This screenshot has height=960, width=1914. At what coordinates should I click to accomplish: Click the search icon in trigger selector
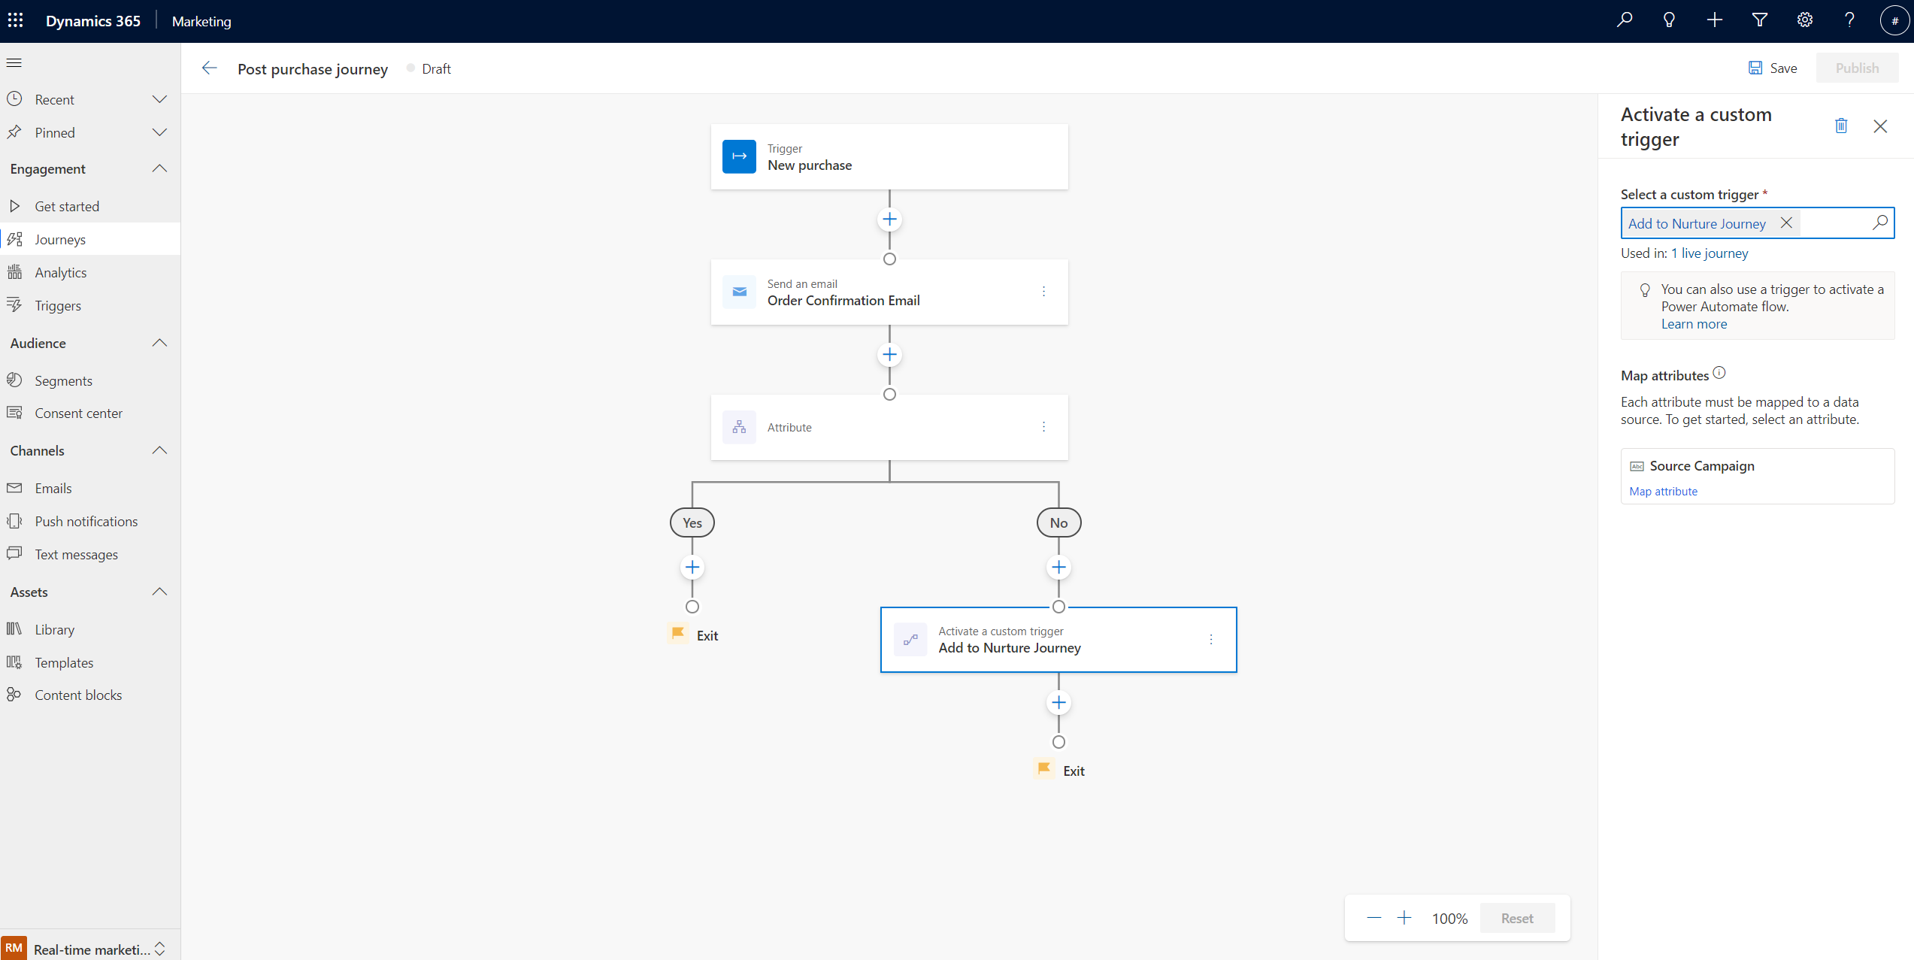pos(1879,223)
